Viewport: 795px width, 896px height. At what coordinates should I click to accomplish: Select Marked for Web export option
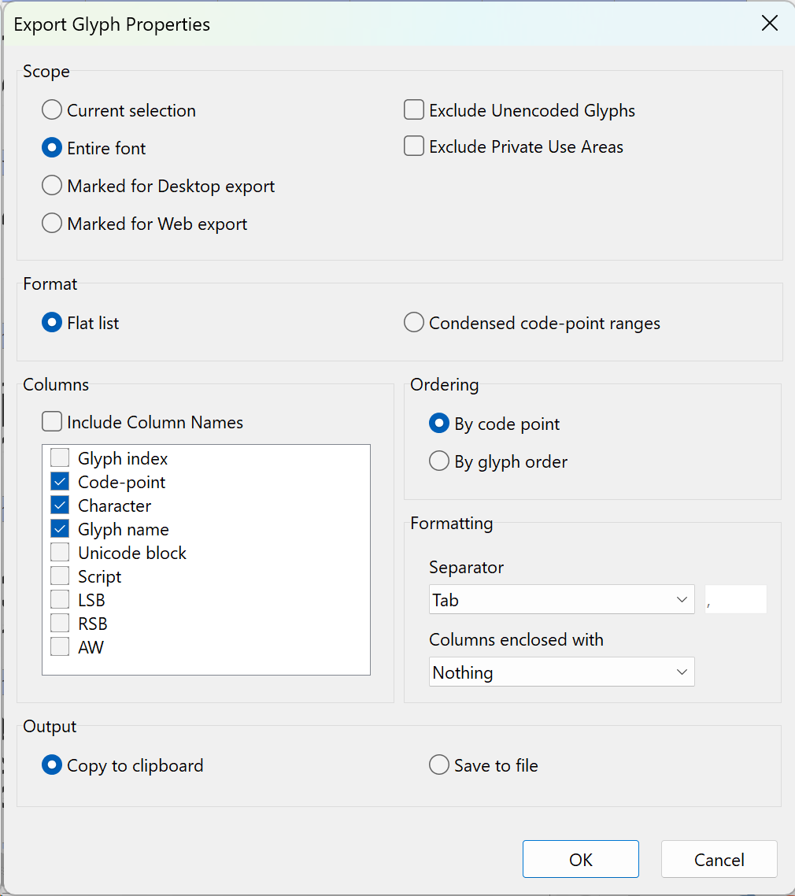click(x=52, y=224)
